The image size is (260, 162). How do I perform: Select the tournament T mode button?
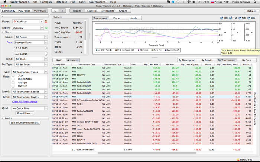pyautogui.click(x=62, y=11)
